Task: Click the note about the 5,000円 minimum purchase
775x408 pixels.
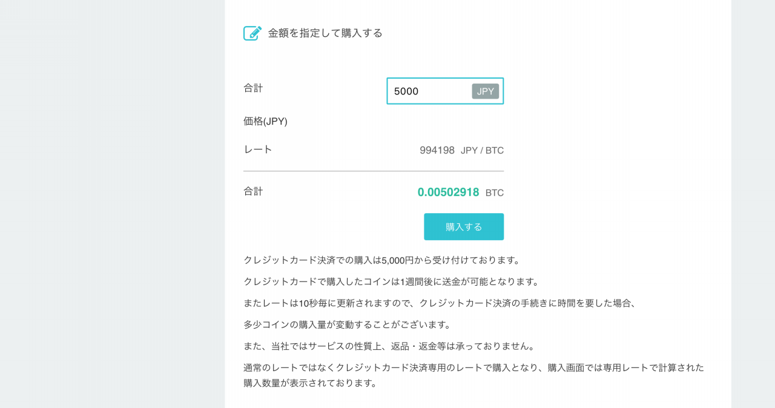Action: point(382,260)
